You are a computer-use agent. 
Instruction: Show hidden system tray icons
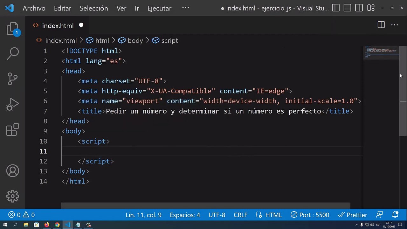356,225
